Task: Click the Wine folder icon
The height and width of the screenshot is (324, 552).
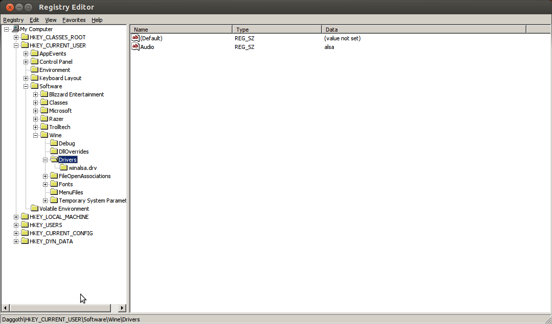Action: 44,135
